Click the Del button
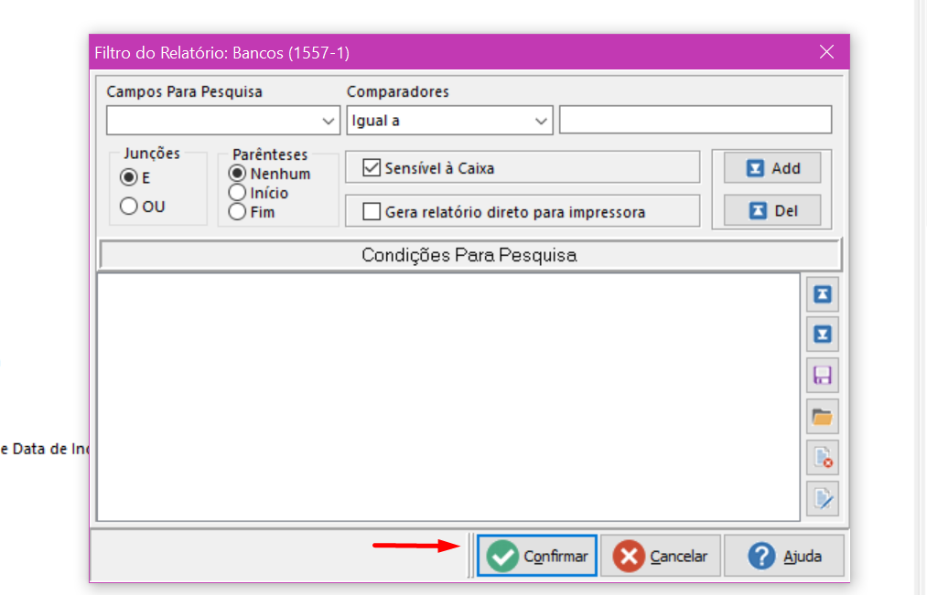The image size is (927, 595). click(x=772, y=211)
